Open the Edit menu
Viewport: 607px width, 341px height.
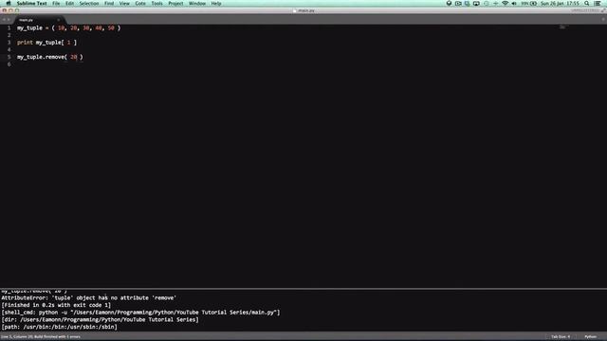(x=69, y=4)
